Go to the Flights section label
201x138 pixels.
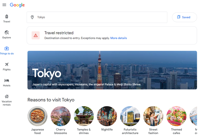7,70
